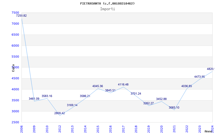Click the y-axis value 3500
The width and height of the screenshot is (215, 134).
(x=15, y=100)
